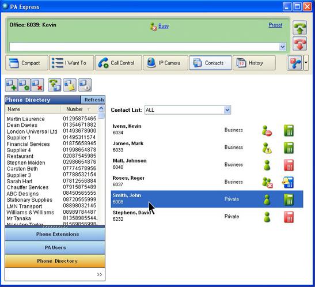This screenshot has width=315, height=287.
Task: Open the Call Control tab
Action: tap(118, 63)
